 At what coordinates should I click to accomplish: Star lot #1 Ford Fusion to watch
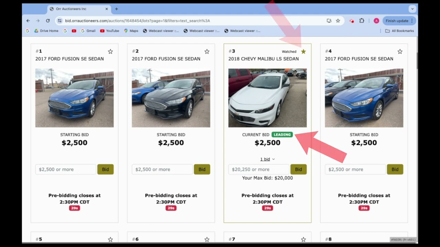[110, 51]
